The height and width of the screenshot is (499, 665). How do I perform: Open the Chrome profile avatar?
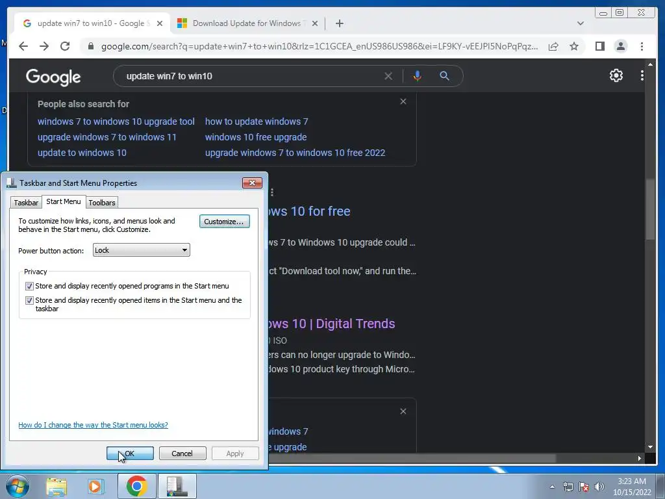coord(620,46)
